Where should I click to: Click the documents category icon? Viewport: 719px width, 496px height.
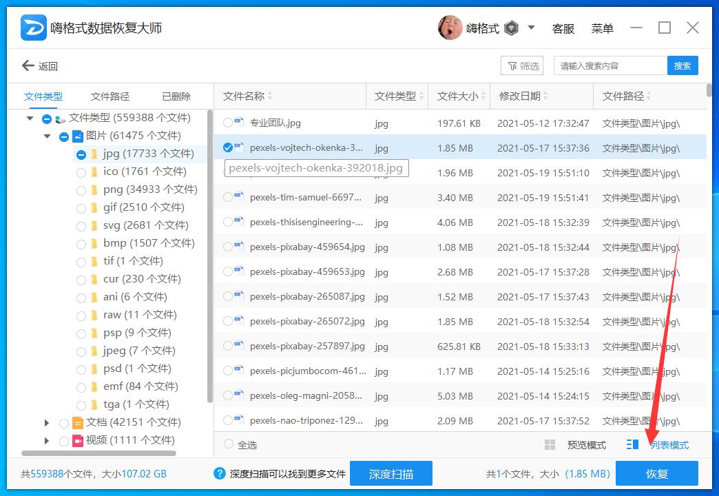pos(78,422)
